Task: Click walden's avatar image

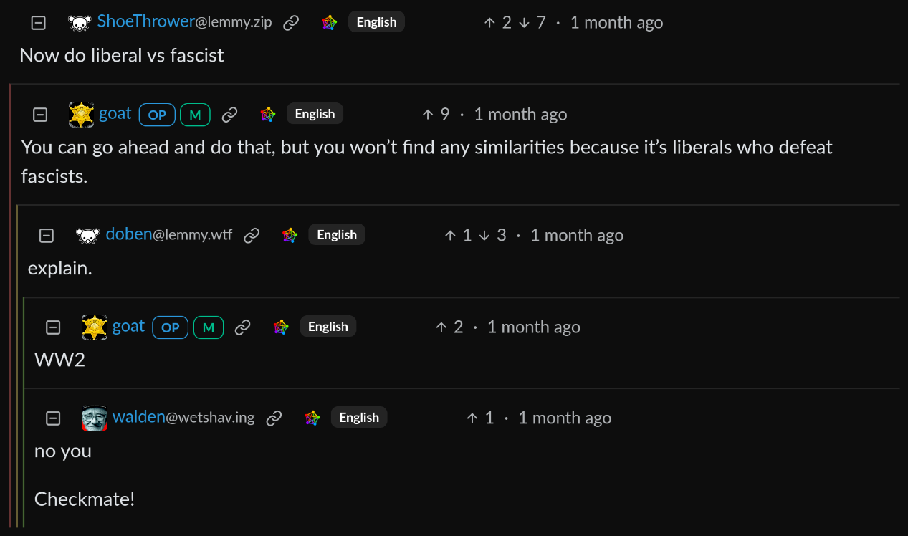Action: click(x=95, y=418)
